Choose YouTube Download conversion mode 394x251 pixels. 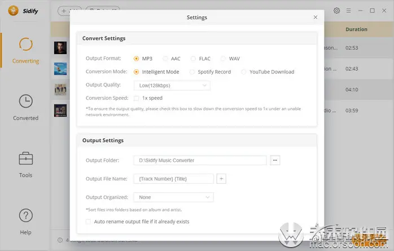click(243, 72)
